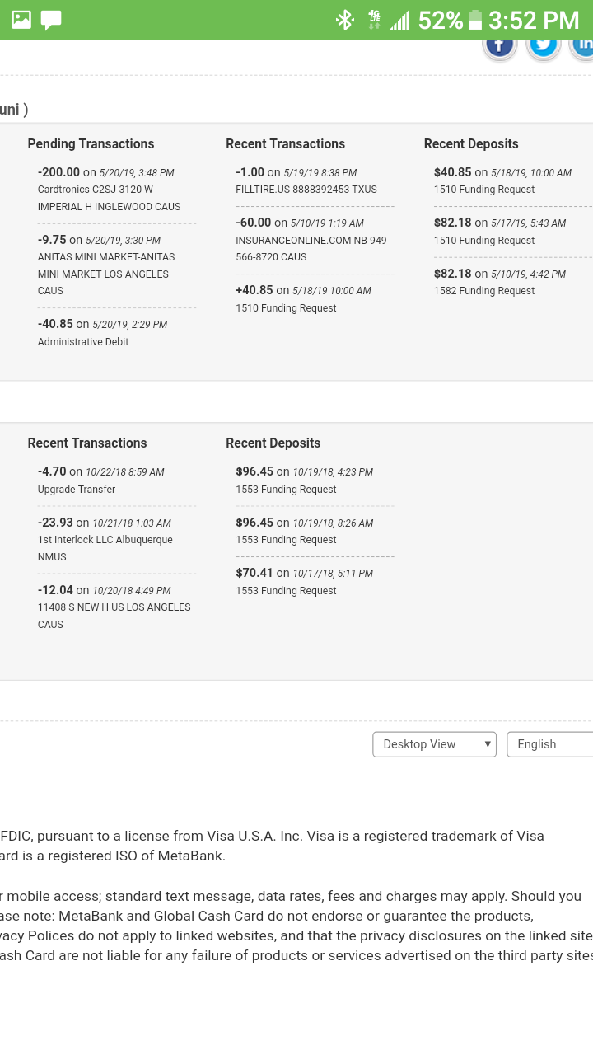Tap the Twitter bird icon
593x1055 pixels.
pos(544,45)
